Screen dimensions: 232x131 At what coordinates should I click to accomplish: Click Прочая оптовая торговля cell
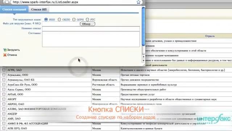tap(135, 75)
